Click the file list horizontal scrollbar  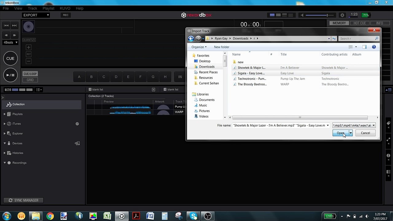(300, 118)
